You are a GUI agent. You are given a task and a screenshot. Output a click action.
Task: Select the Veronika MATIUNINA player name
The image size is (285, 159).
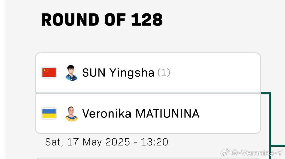point(141,114)
